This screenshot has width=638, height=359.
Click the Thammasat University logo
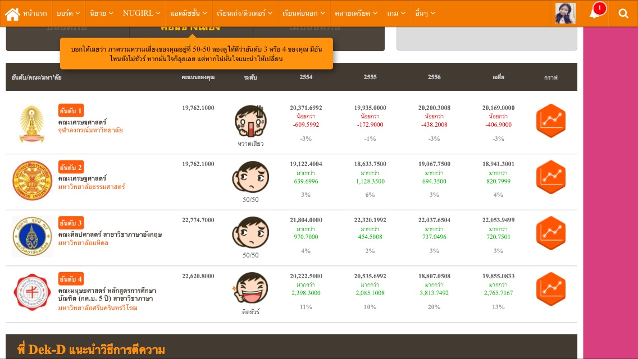32,180
